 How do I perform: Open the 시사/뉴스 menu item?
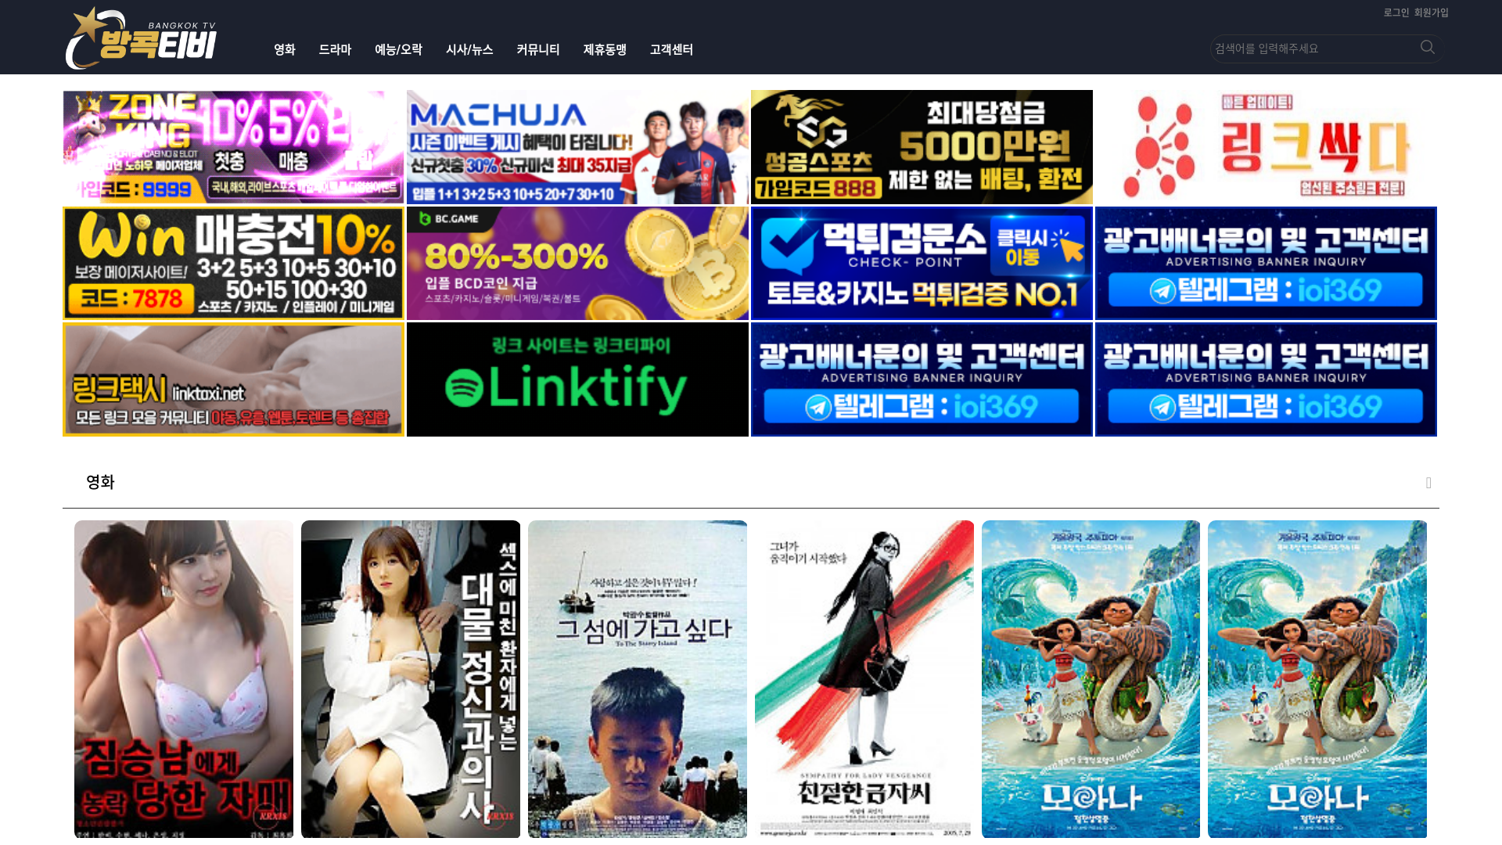pyautogui.click(x=469, y=49)
